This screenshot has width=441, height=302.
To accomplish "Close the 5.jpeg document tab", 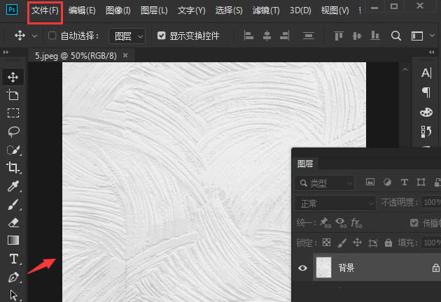I will tap(125, 56).
